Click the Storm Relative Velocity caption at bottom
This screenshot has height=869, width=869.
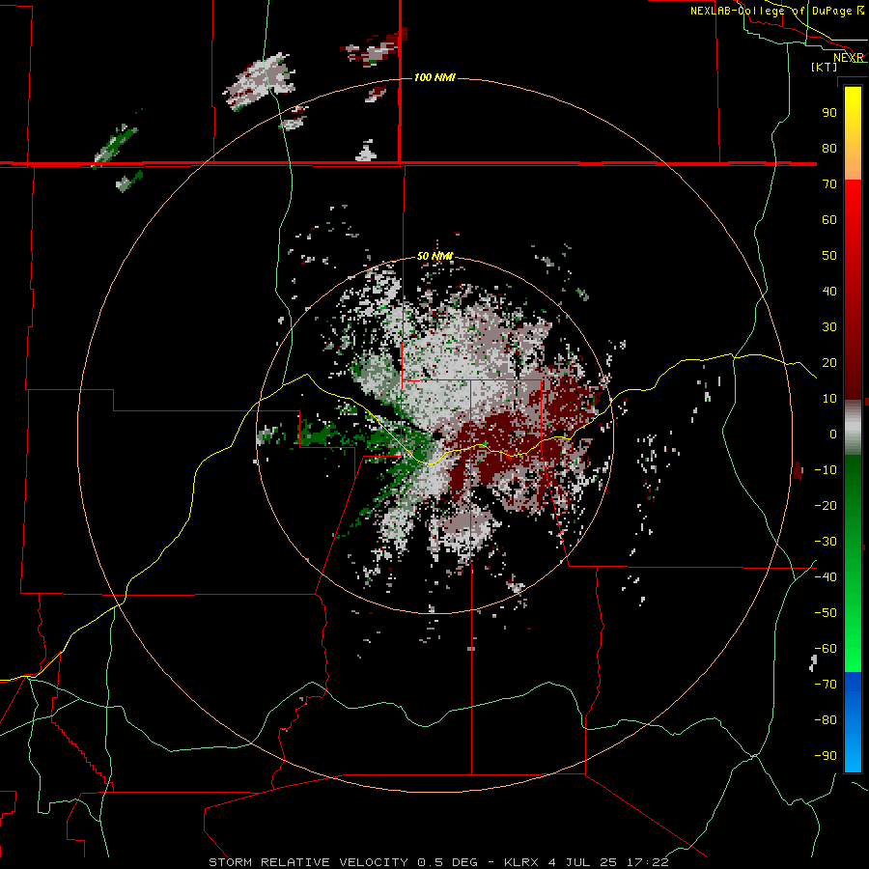pyautogui.click(x=439, y=862)
